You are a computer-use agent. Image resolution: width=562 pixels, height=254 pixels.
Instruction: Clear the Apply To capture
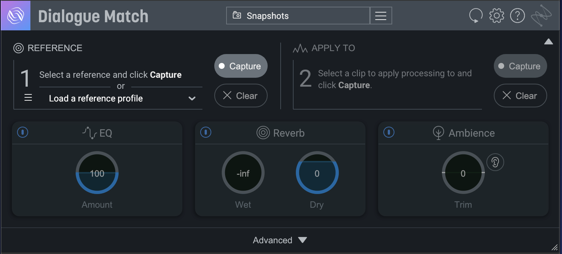[x=520, y=96]
